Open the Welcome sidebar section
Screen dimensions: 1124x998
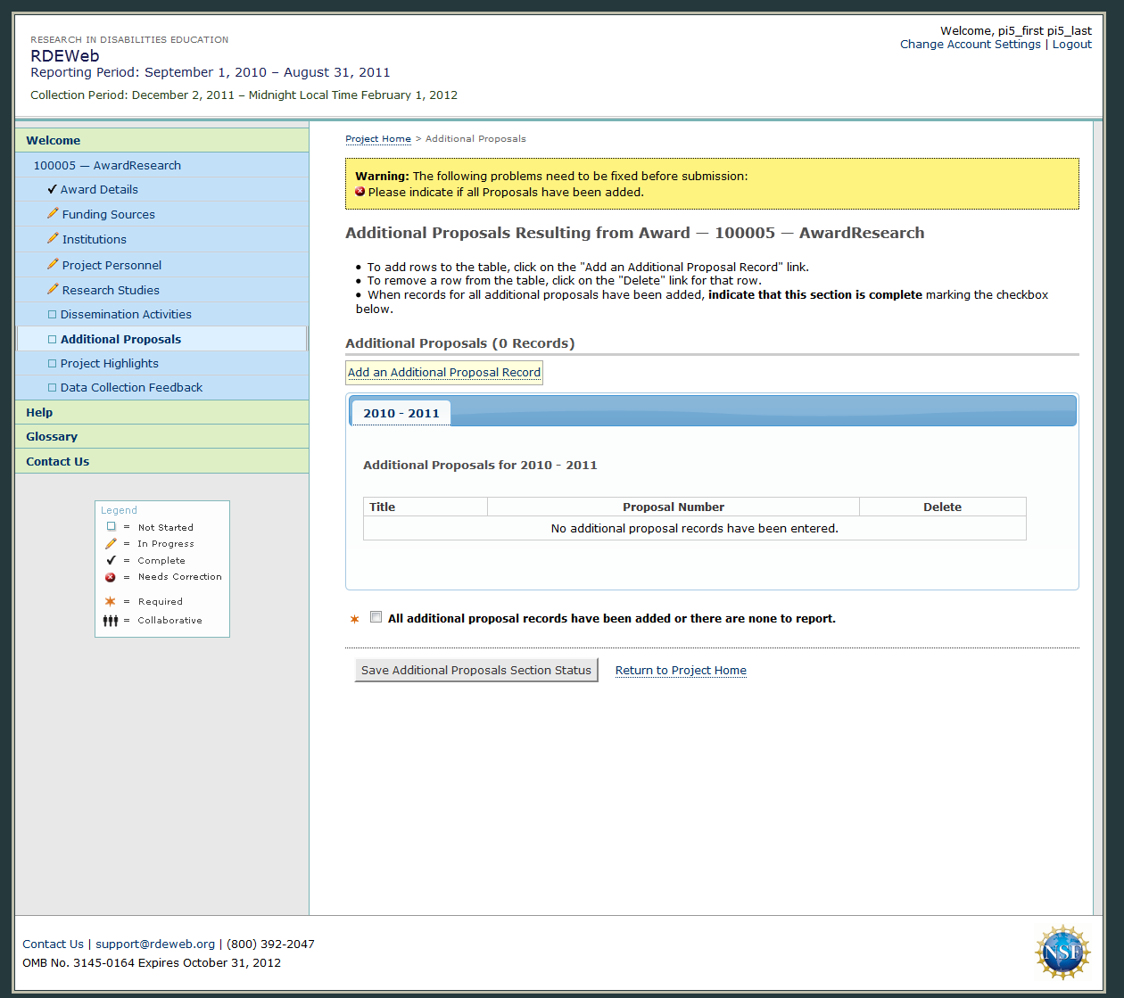[x=54, y=140]
